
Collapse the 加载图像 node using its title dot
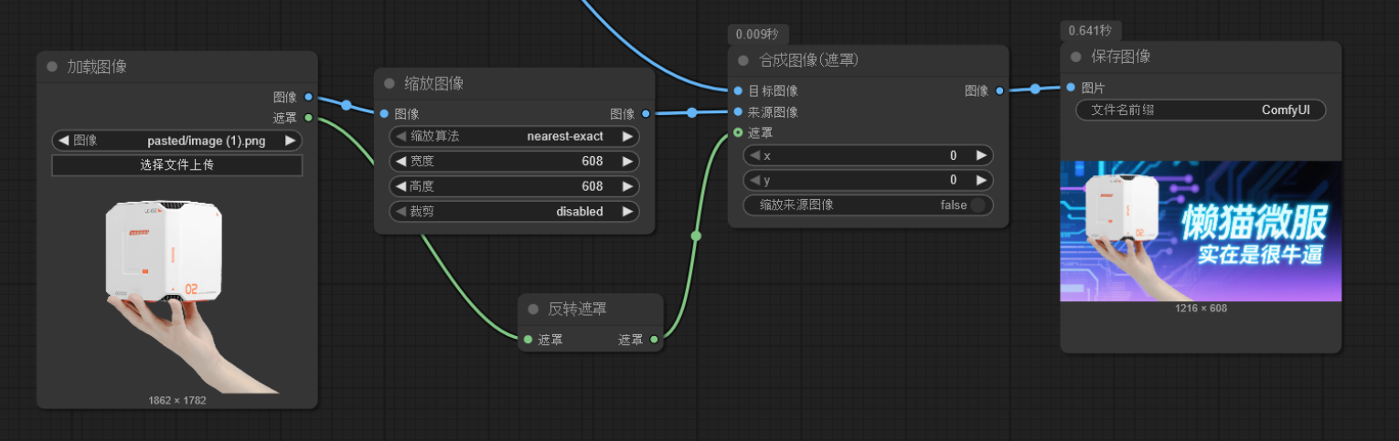tap(52, 67)
